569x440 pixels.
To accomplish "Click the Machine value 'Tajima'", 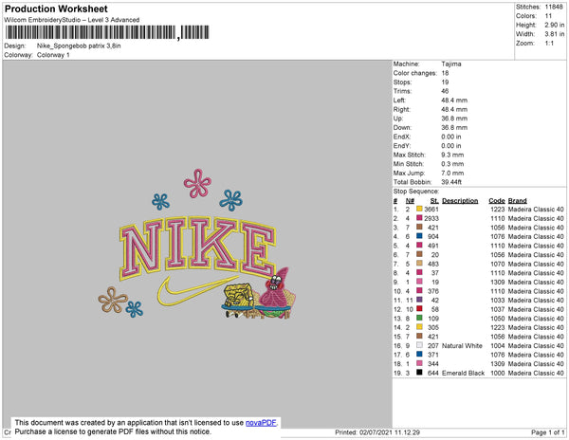I will coord(451,64).
